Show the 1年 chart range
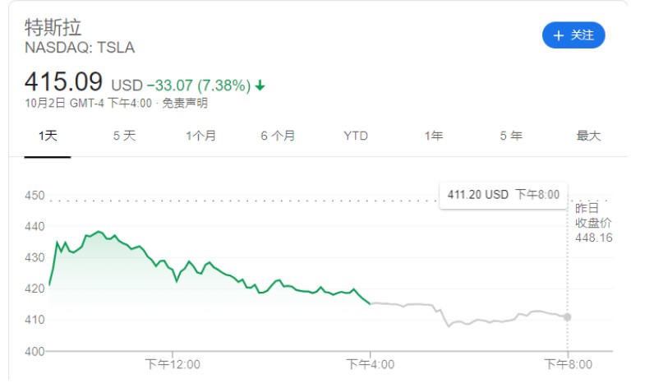The height and width of the screenshot is (388, 654). 434,136
